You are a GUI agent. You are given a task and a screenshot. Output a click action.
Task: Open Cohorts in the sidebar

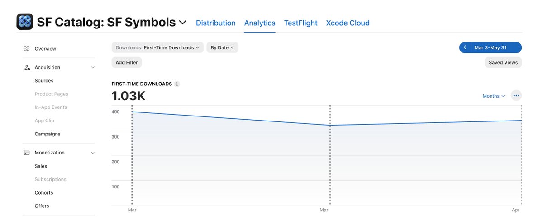(44, 193)
